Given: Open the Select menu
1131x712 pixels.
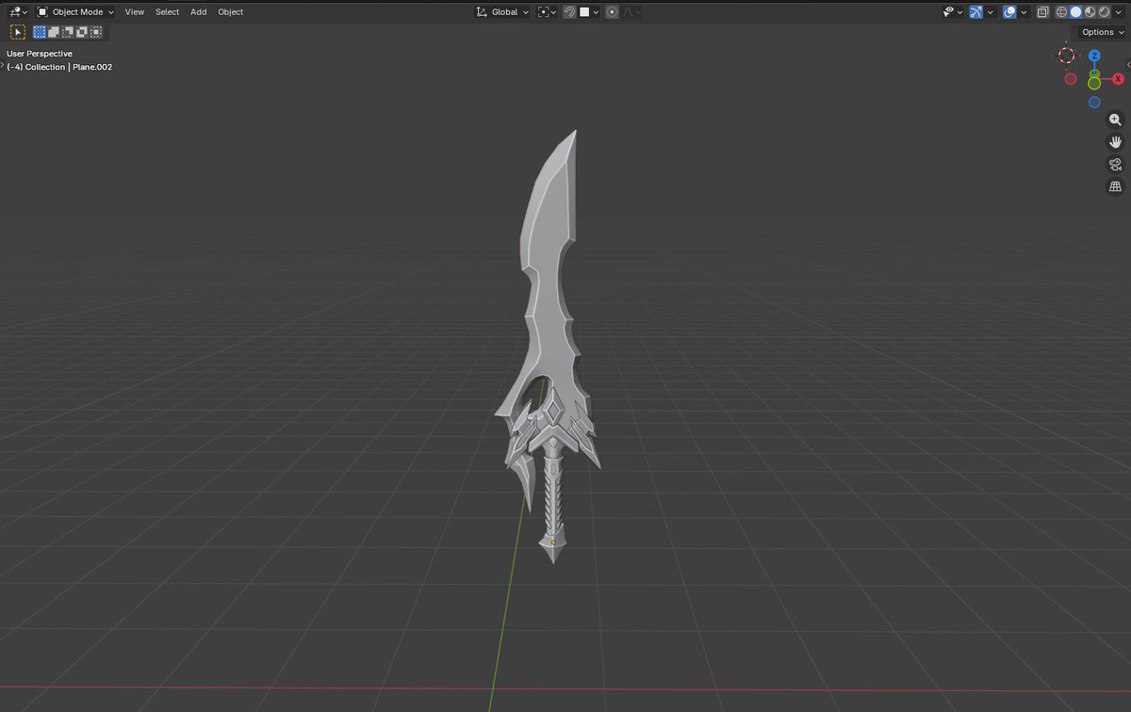Looking at the screenshot, I should 167,12.
